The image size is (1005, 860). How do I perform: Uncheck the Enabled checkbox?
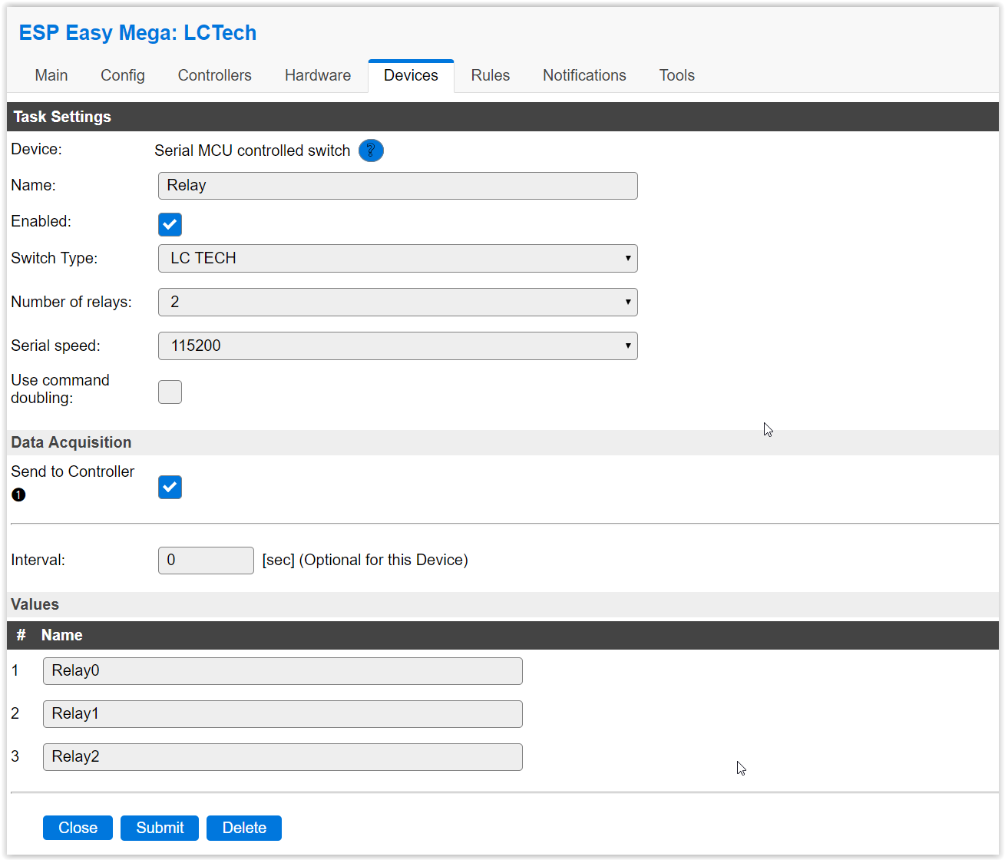coord(170,224)
